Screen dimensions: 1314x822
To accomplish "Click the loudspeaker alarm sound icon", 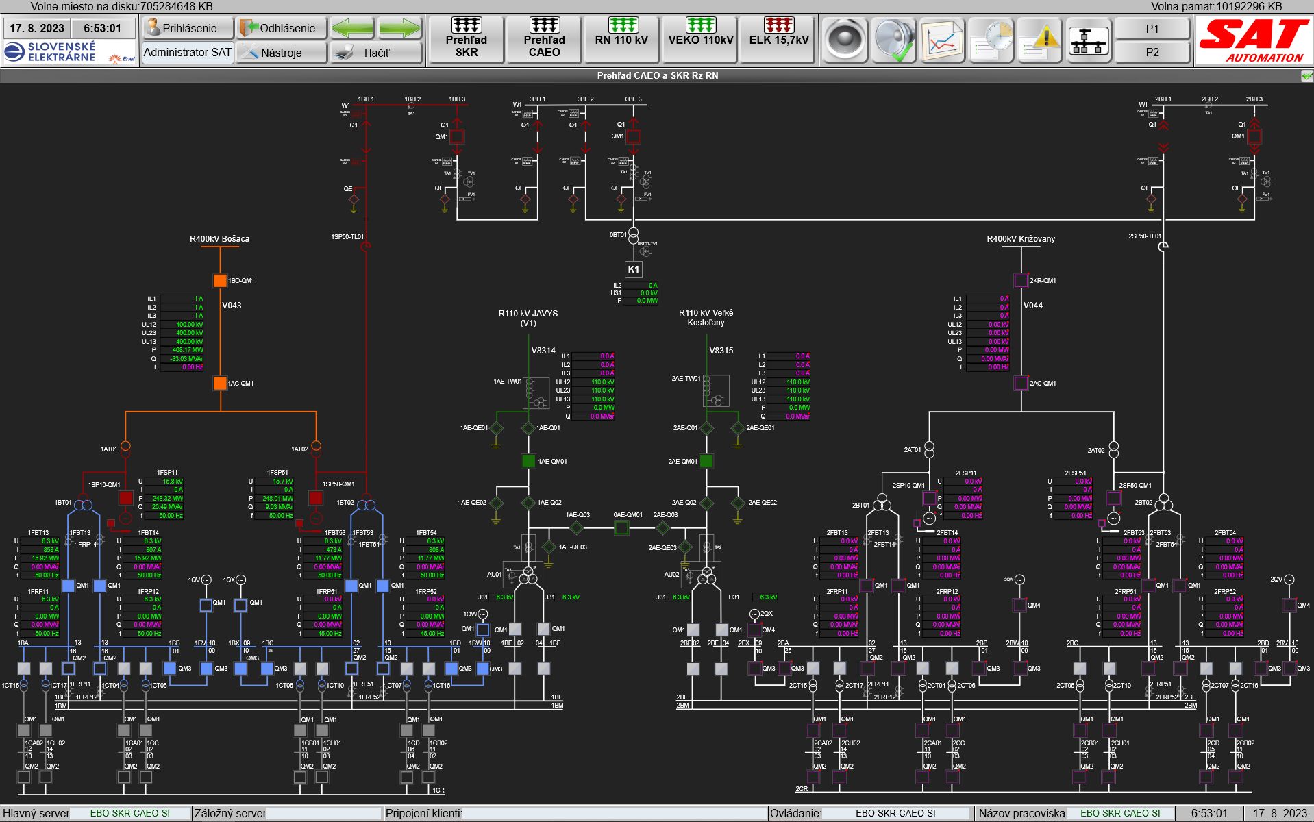I will coord(845,40).
